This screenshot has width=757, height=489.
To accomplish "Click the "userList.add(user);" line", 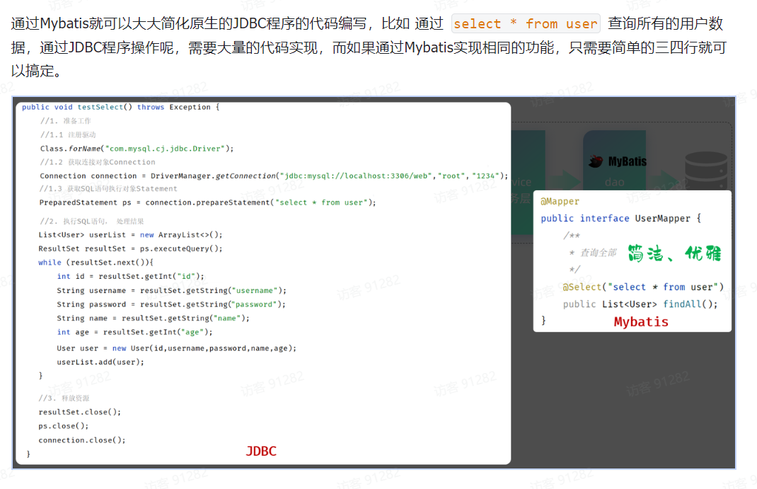I will (x=100, y=362).
